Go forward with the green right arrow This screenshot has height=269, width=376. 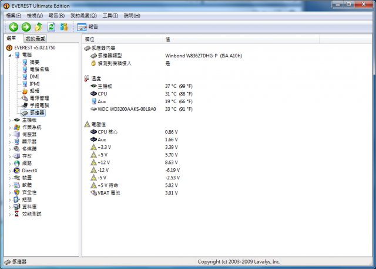[x=26, y=27]
